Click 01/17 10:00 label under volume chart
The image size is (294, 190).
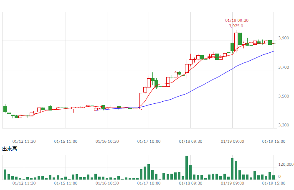[149, 183]
